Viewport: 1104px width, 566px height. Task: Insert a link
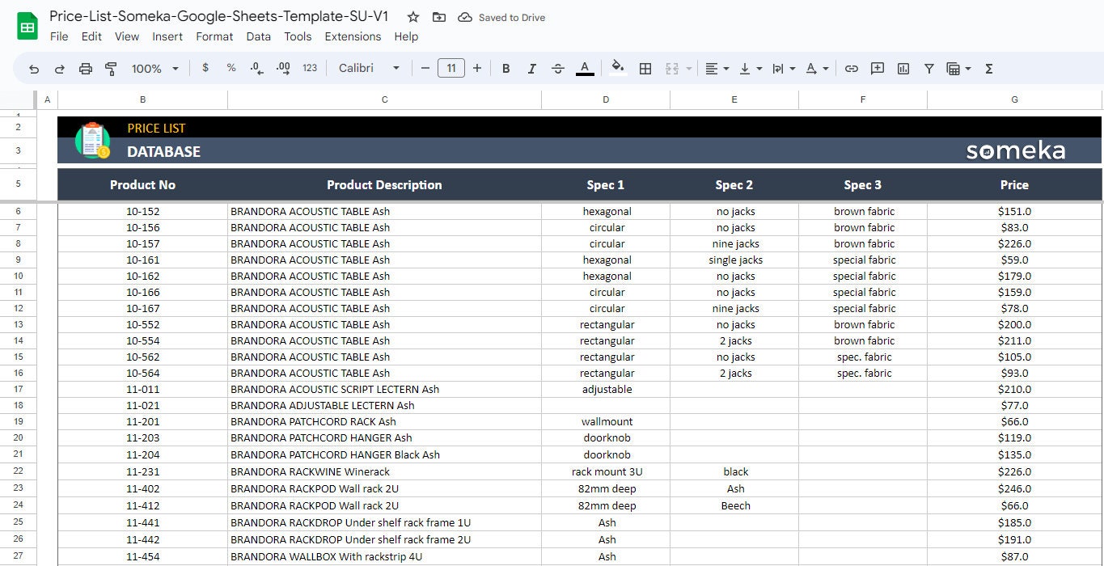coord(851,68)
